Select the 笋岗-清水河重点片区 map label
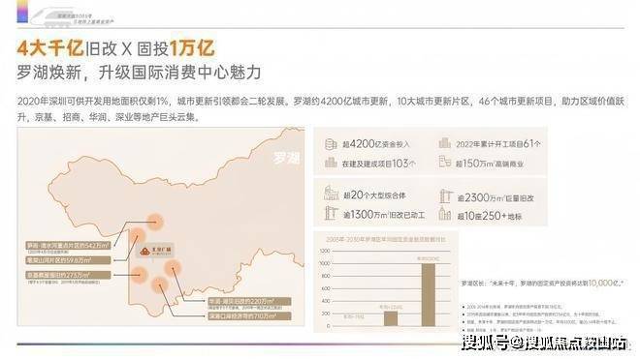The image size is (640, 359). [68, 246]
